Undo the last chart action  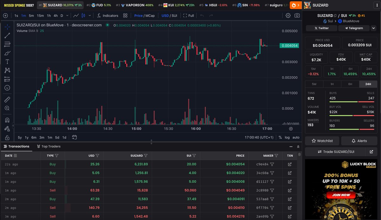[202, 16]
